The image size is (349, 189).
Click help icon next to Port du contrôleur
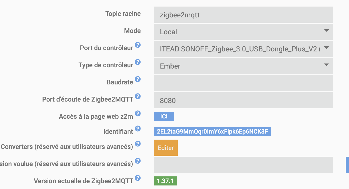coord(137,45)
